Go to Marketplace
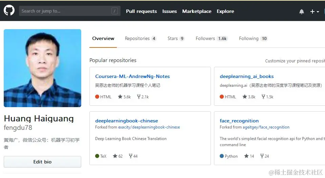This screenshot has height=178, width=325. point(197,11)
